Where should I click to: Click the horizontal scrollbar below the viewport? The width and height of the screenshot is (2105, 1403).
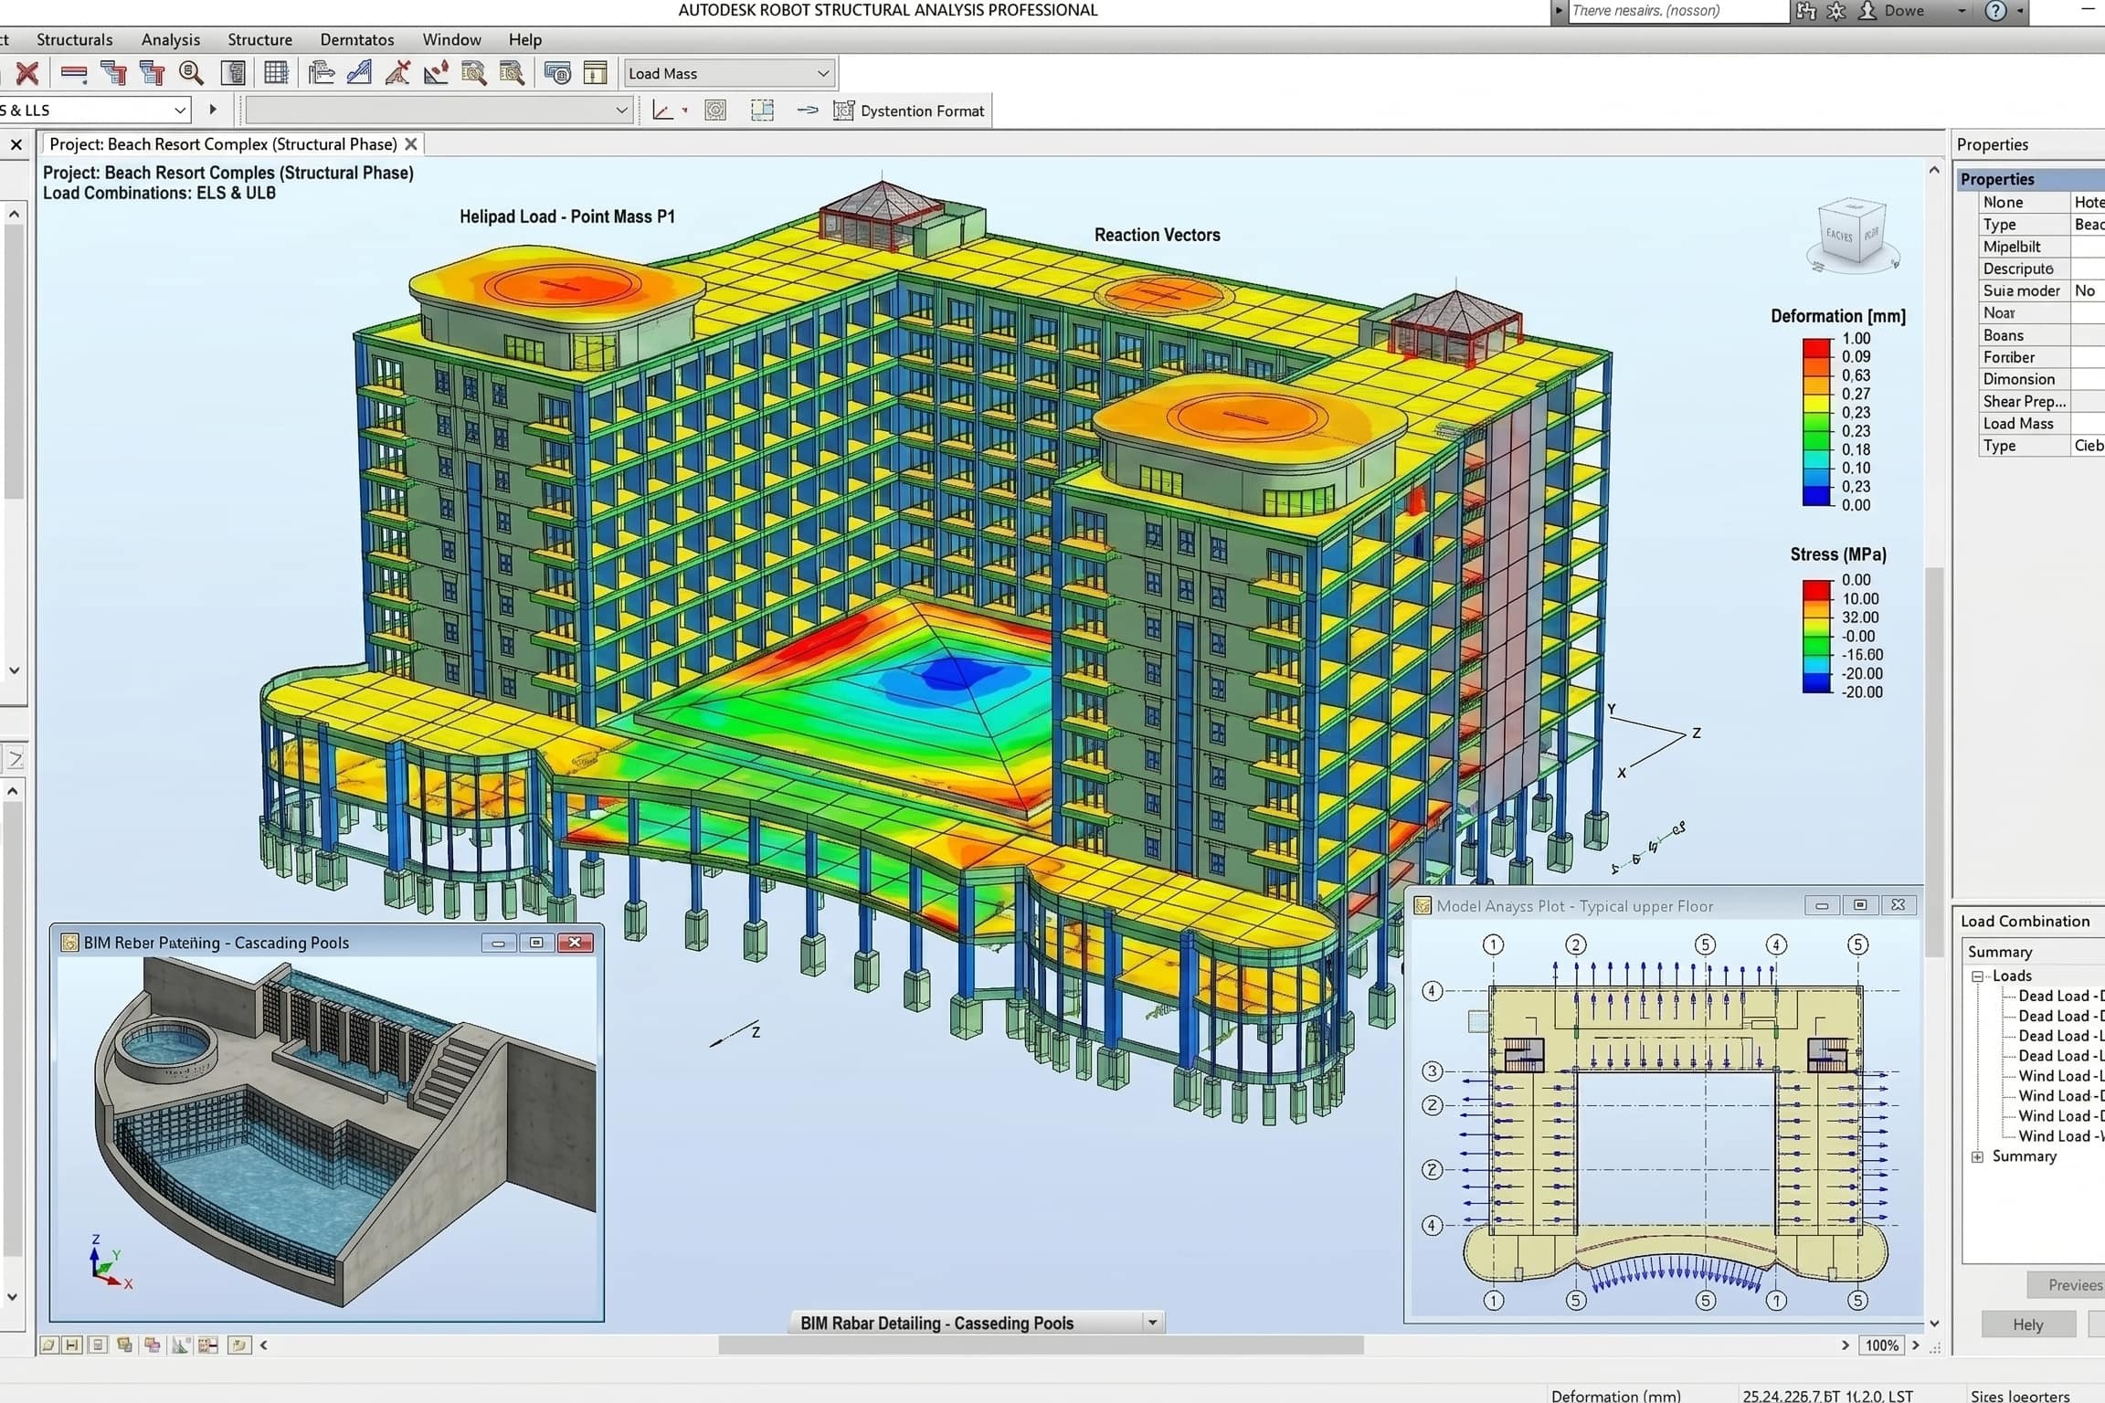(1041, 1345)
